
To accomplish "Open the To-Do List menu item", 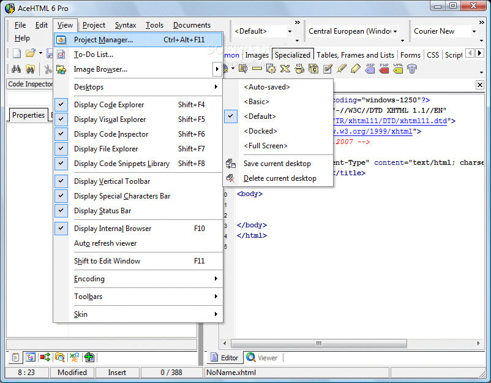I will click(x=138, y=55).
